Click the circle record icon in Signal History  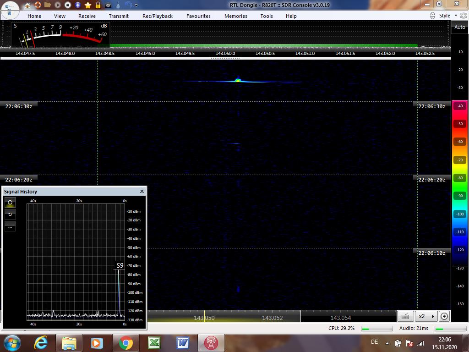[10, 203]
